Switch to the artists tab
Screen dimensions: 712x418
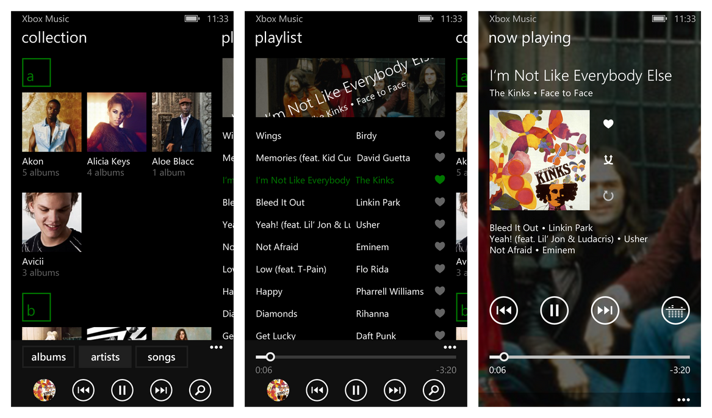click(x=106, y=357)
